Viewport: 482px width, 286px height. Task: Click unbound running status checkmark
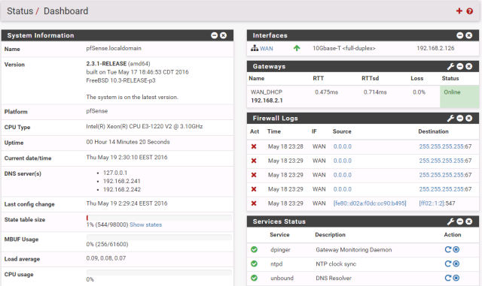(x=255, y=278)
